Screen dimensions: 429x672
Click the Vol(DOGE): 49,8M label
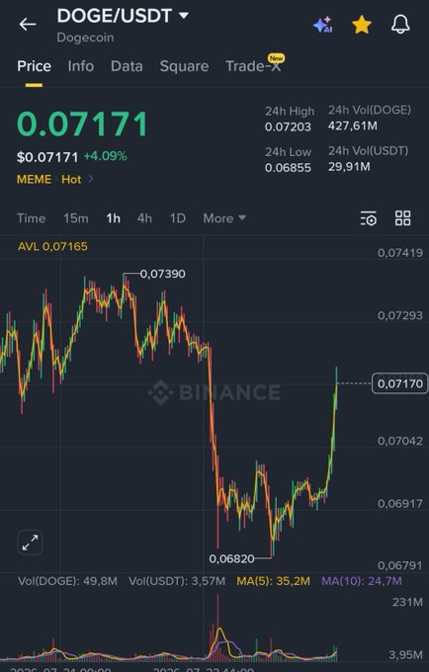point(67,581)
